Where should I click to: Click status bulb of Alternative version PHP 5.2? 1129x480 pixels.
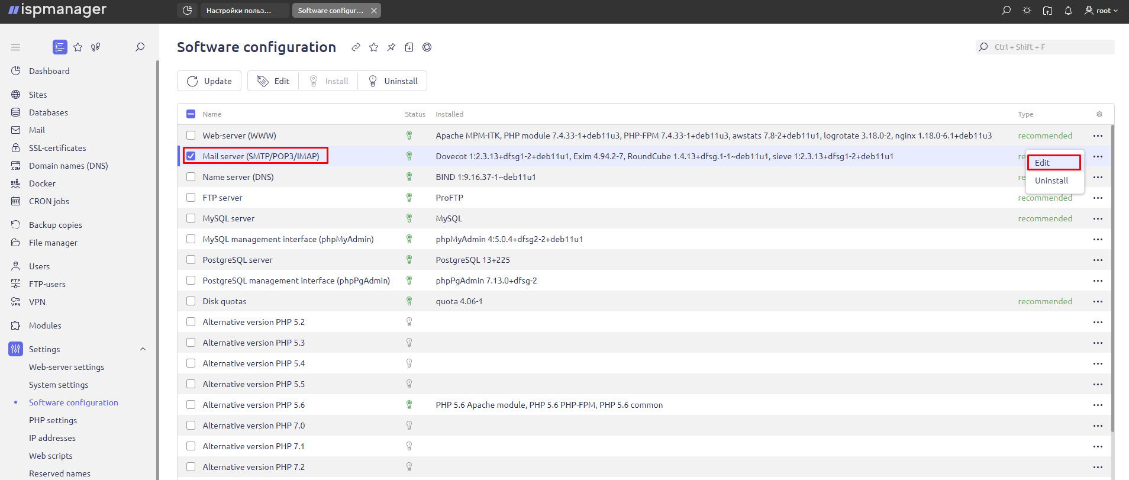(x=409, y=322)
